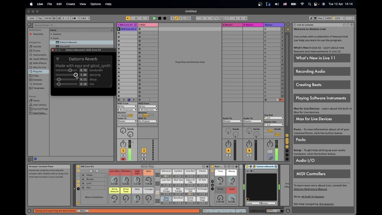
Task: Preview the Bass Drum pad with its play icon
Action: tap(166, 203)
